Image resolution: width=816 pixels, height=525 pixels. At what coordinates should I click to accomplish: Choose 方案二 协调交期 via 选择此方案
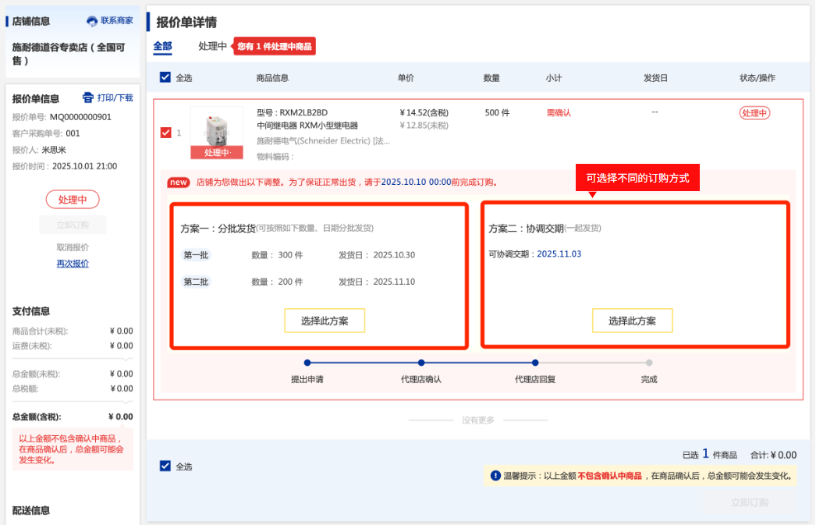[x=632, y=321]
